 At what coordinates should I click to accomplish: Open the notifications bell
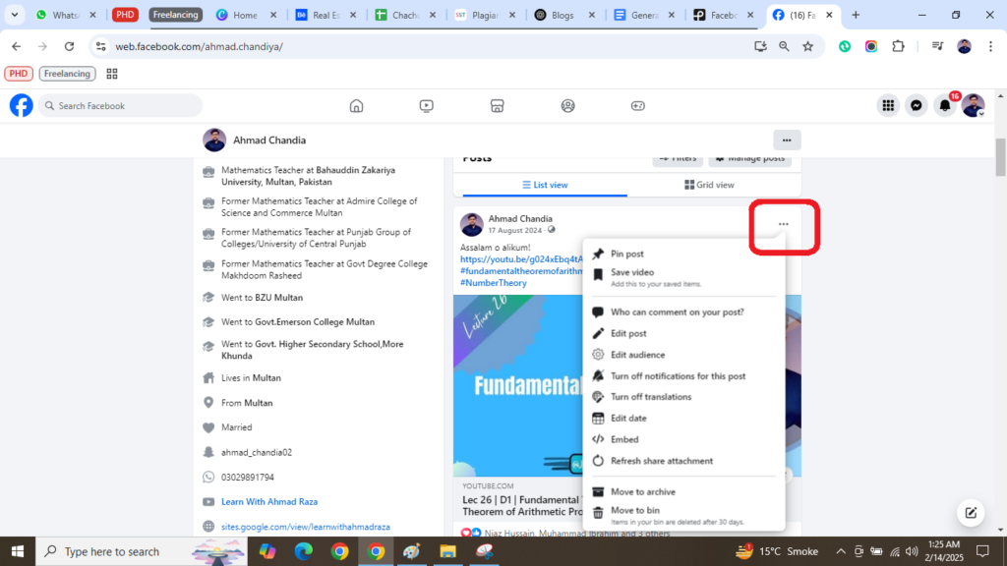[945, 105]
